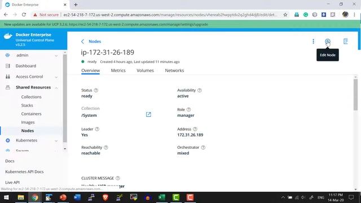The width and height of the screenshot is (361, 203).
Task: Click the Shared Resources sidebar icon
Action: [7, 87]
